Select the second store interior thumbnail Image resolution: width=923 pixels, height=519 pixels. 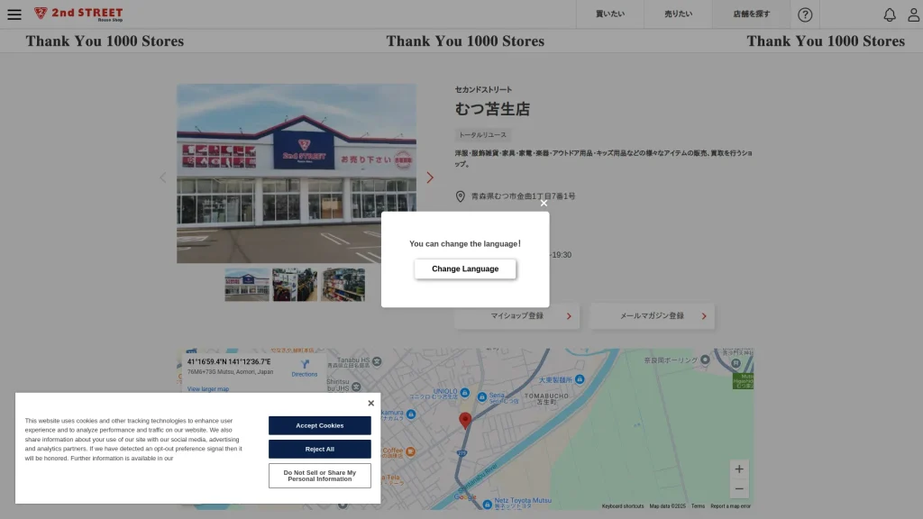point(295,285)
